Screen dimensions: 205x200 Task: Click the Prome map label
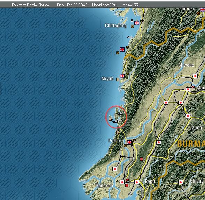coord(115,141)
